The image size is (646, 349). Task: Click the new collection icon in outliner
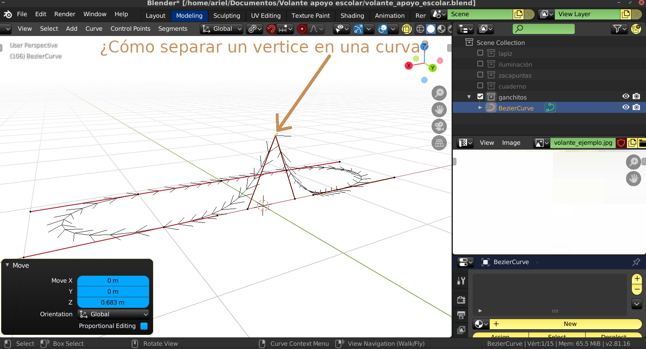(x=636, y=29)
